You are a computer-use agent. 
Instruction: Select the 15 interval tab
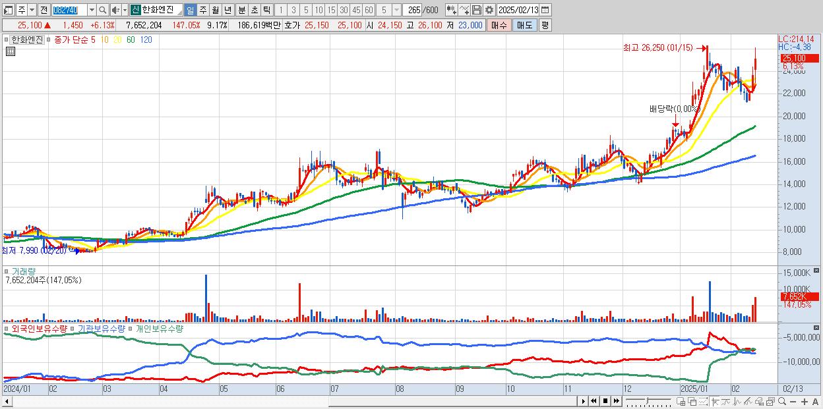click(331, 10)
